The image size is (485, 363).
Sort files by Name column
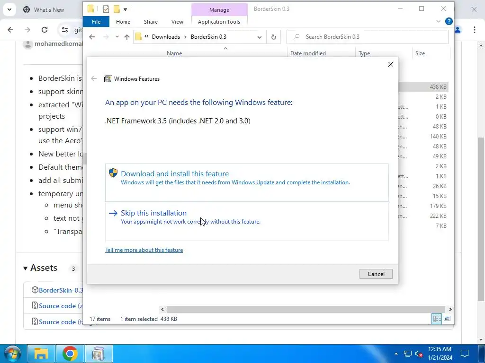coord(174,53)
